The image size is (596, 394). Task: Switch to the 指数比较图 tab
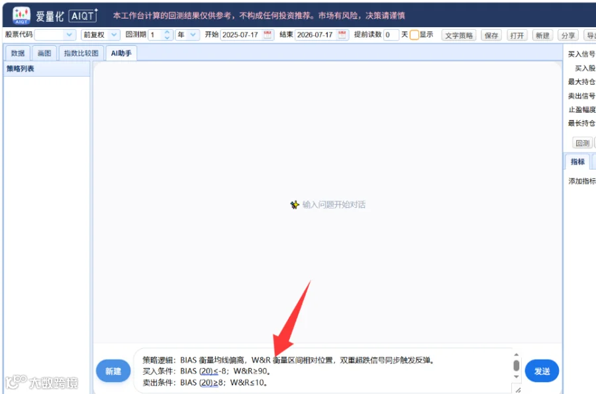pyautogui.click(x=81, y=53)
